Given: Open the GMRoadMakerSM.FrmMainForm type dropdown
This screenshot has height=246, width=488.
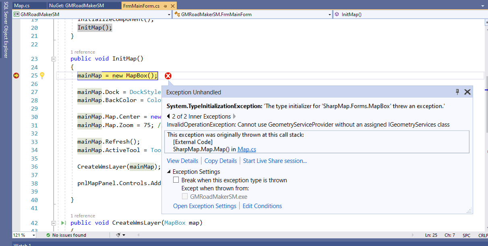Looking at the screenshot, I should coord(329,14).
